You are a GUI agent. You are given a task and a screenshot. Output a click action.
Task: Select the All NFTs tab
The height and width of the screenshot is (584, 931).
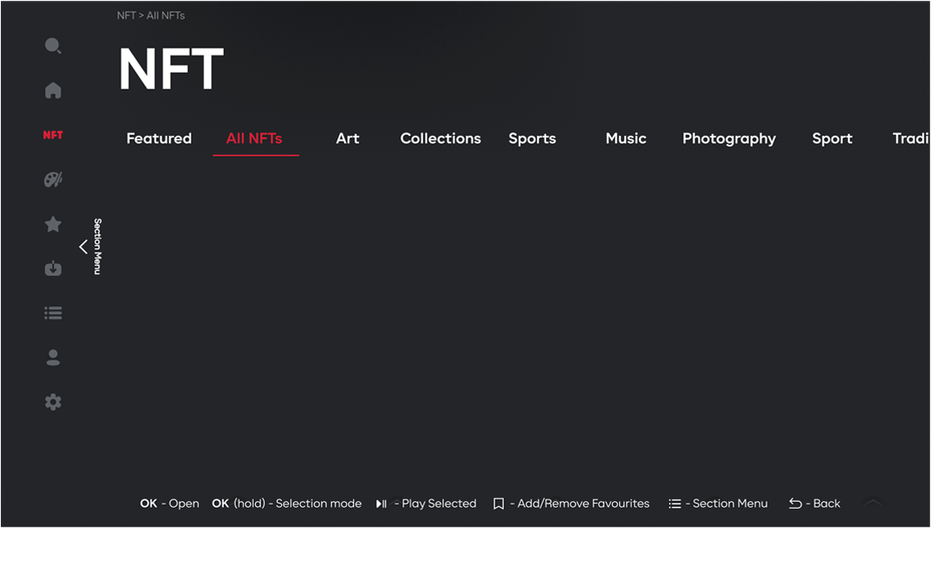(x=255, y=138)
